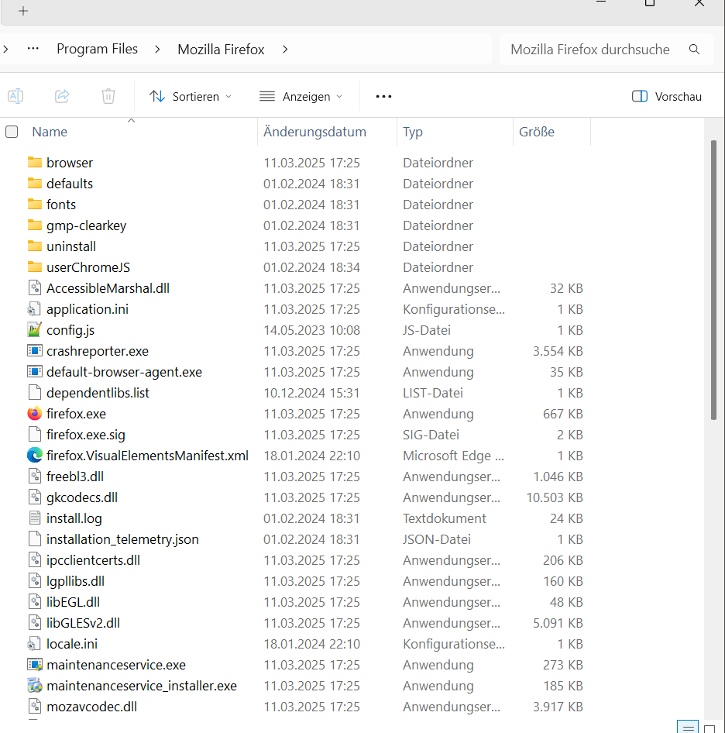Select the freebl3.dll file name
Image resolution: width=725 pixels, height=733 pixels.
75,477
